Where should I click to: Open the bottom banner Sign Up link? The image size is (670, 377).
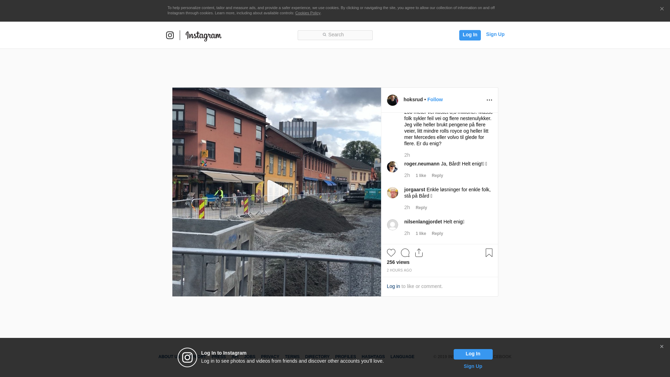pos(473,366)
